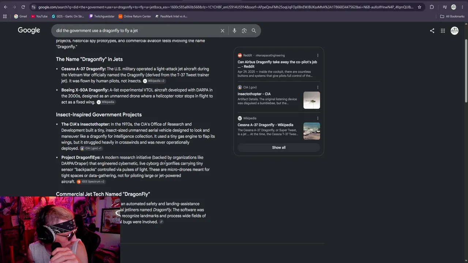The height and width of the screenshot is (263, 468).
Task: Reload the current page
Action: click(23, 7)
